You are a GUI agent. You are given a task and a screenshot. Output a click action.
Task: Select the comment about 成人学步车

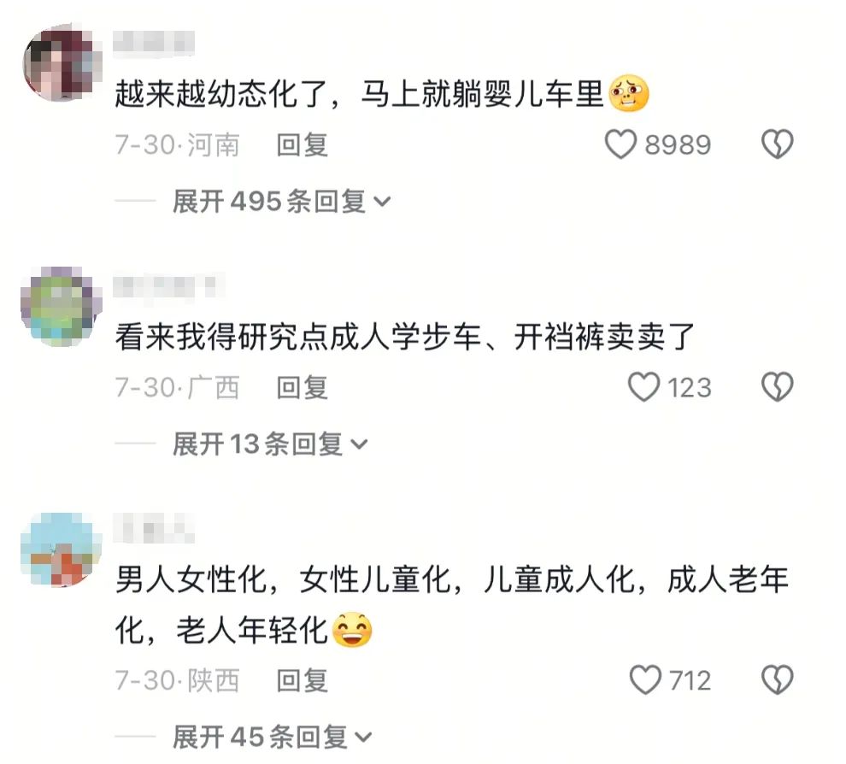click(405, 337)
